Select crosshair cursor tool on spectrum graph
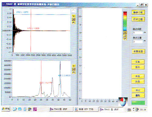 [x=74, y=66]
